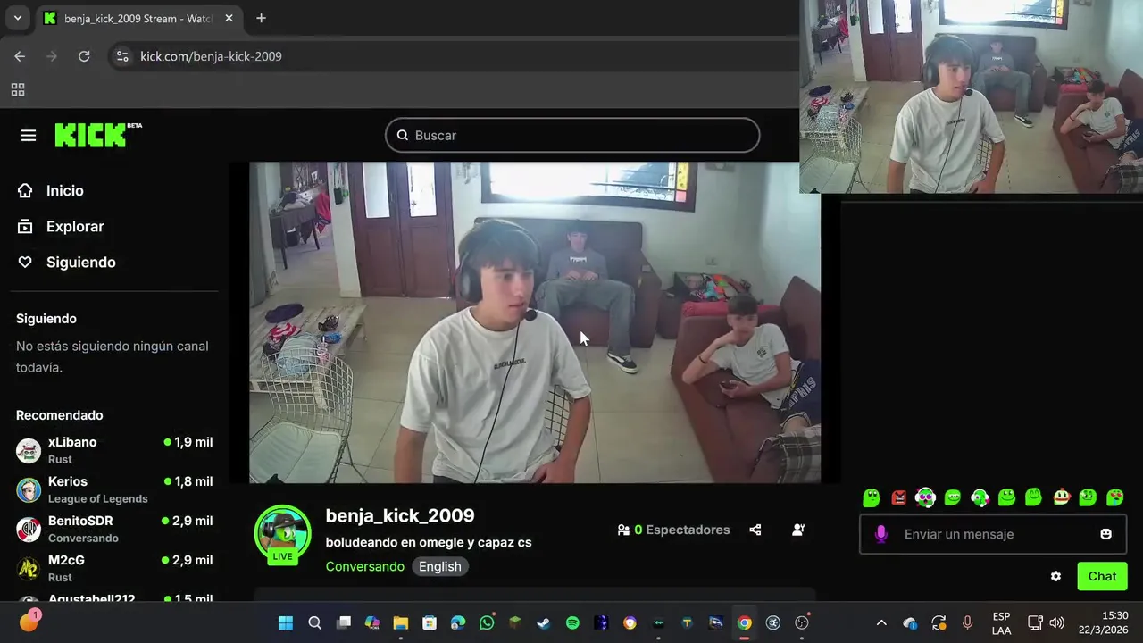Viewport: 1143px width, 643px height.
Task: View site information icon in address bar
Action: pos(123,56)
